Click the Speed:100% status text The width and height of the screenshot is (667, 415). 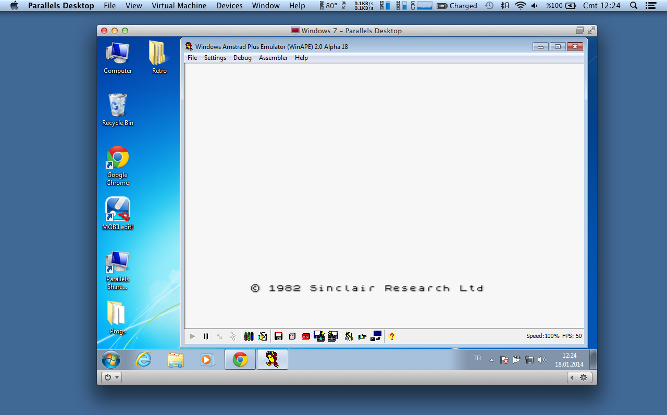[x=542, y=336]
